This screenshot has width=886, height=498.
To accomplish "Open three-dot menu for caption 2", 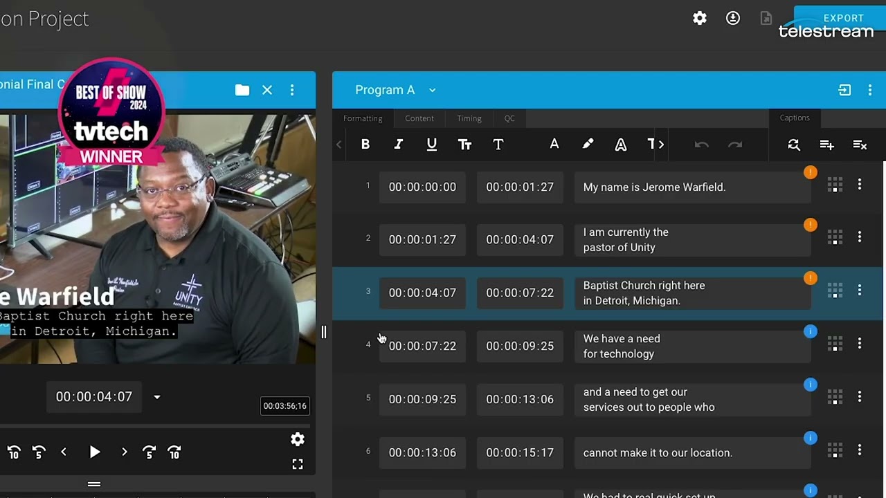I will (860, 237).
